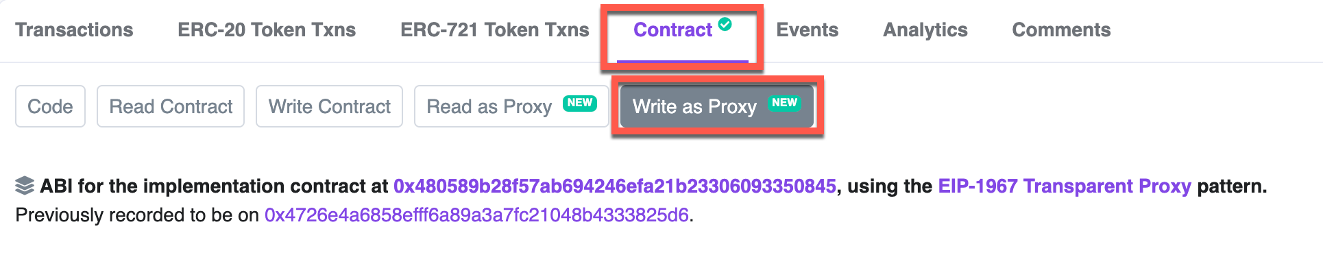
Task: Open the EIP-1967 Transparent Proxy link
Action: 1065,186
